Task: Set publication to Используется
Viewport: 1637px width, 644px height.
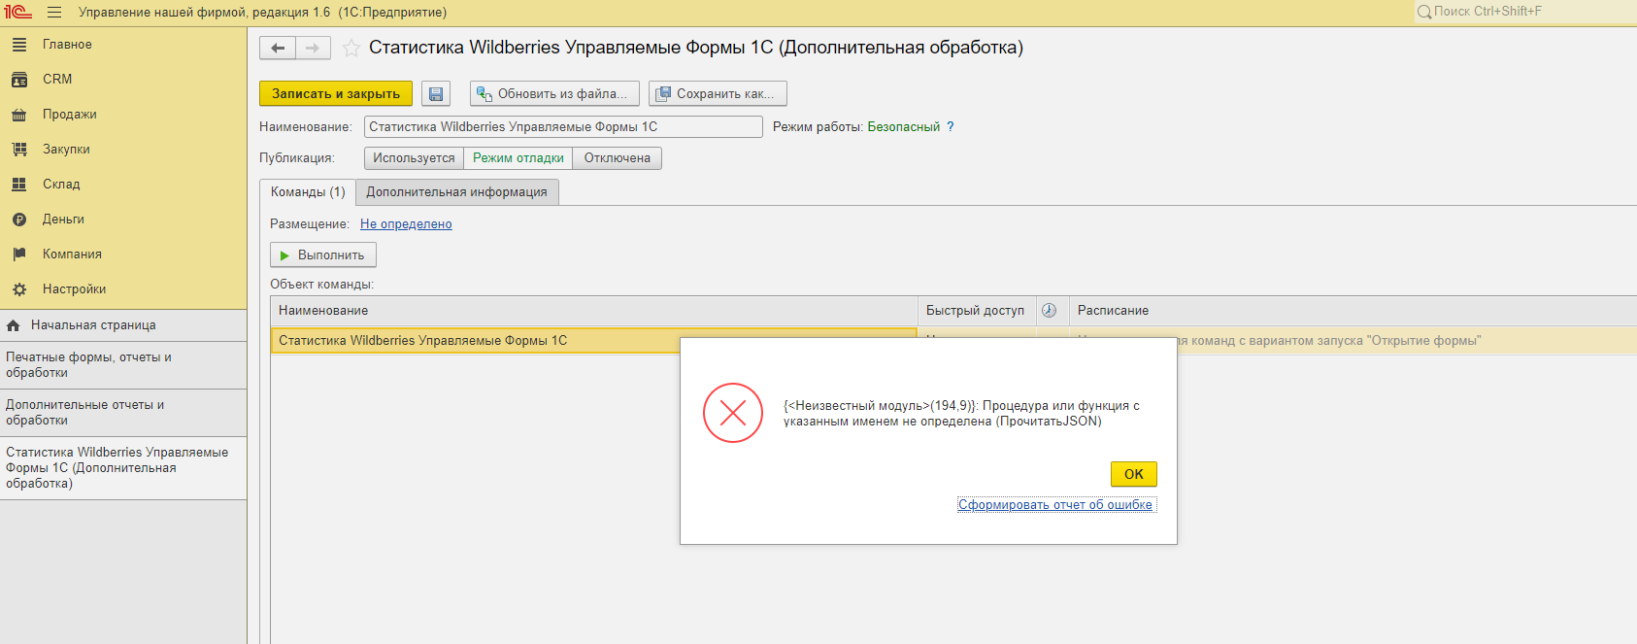Action: coord(414,158)
